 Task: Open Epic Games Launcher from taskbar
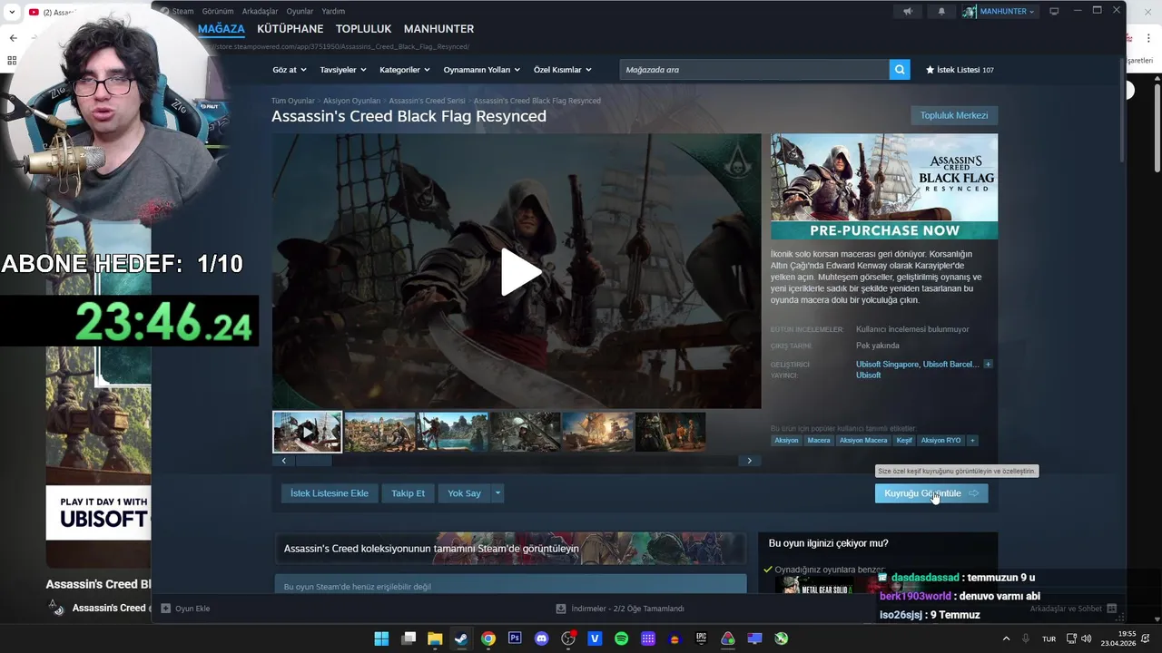pyautogui.click(x=701, y=638)
